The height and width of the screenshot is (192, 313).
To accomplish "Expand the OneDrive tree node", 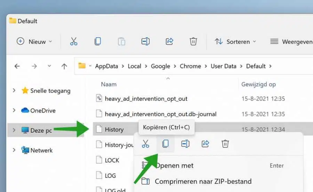I will [x=14, y=110].
